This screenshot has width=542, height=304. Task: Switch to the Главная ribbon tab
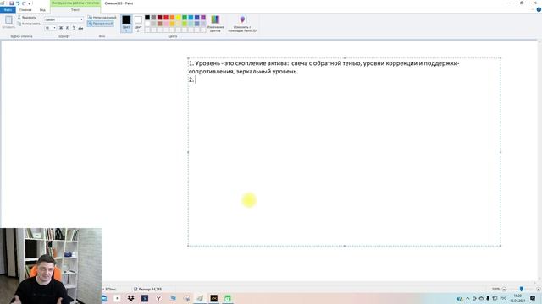pos(25,10)
